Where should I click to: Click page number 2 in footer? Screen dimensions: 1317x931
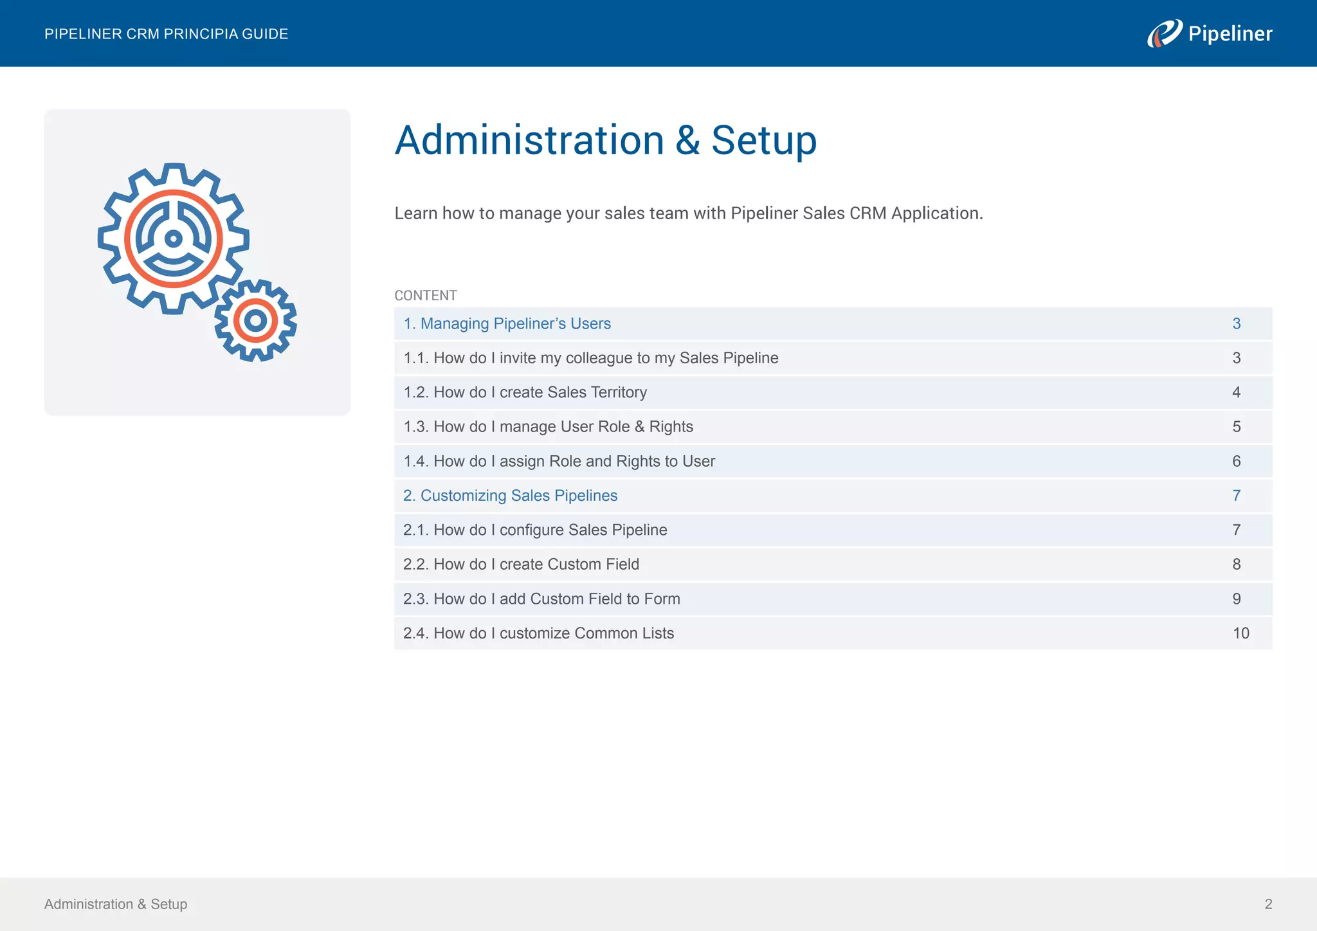click(1268, 904)
